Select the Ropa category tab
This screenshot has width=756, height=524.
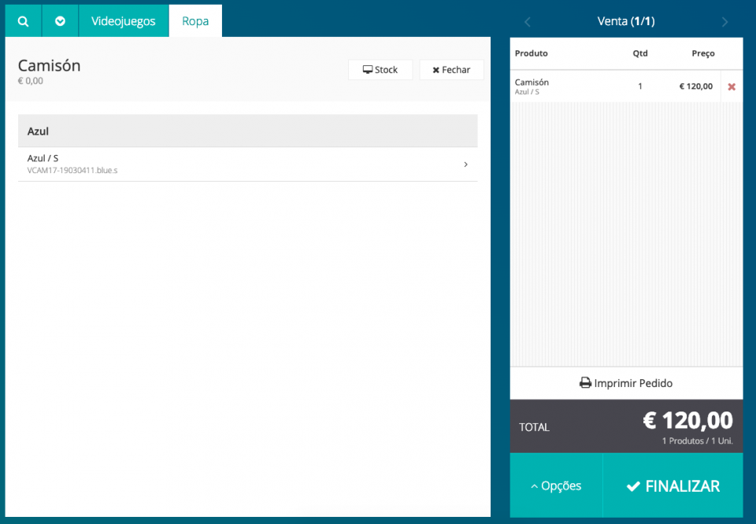pyautogui.click(x=195, y=21)
